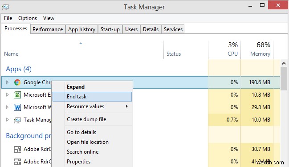The image size is (289, 167).
Task: Expand the Task Manager process row
Action: point(7,120)
